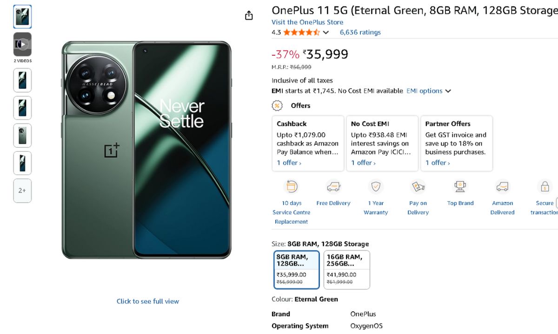Click the 10 days Service Centre Replacement icon

292,186
